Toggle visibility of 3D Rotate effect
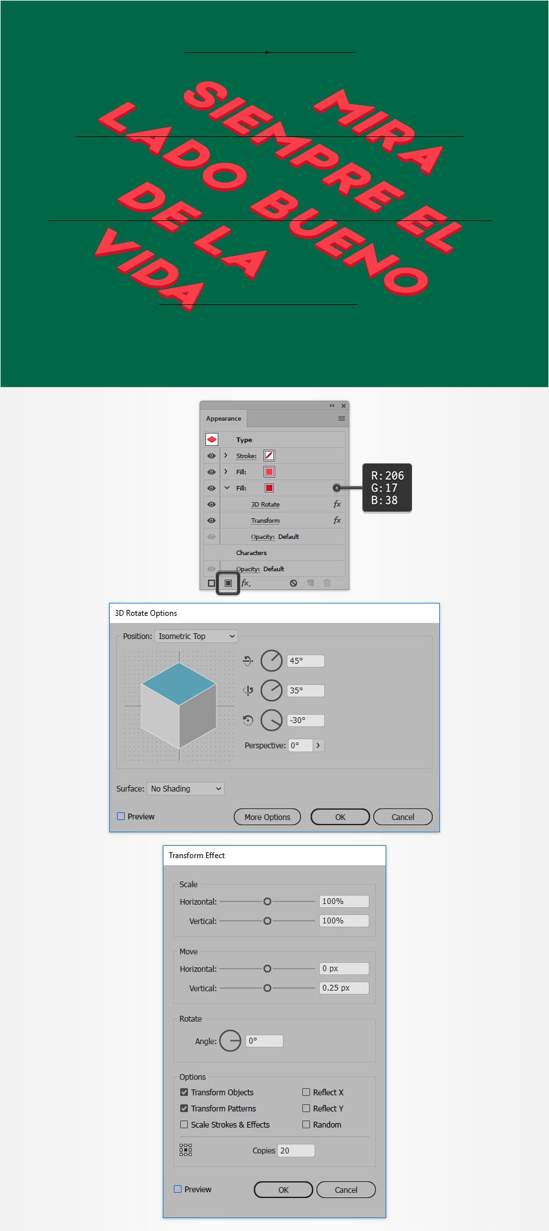 click(211, 504)
